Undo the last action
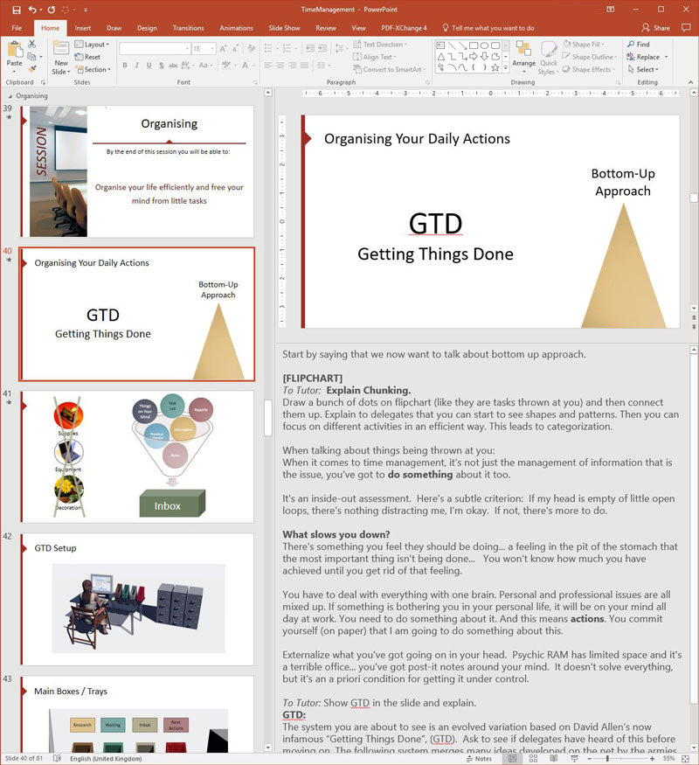699x765 pixels. click(32, 10)
